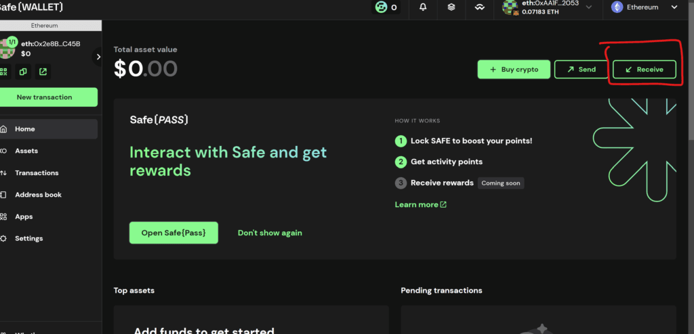The image size is (694, 334).
Task: Open the batch transactions stack icon
Action: tap(451, 7)
